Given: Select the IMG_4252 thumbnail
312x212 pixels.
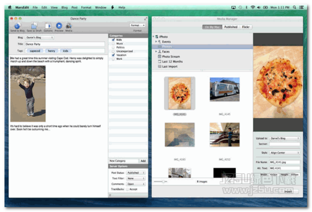Looking at the screenshot, I should tap(225, 134).
